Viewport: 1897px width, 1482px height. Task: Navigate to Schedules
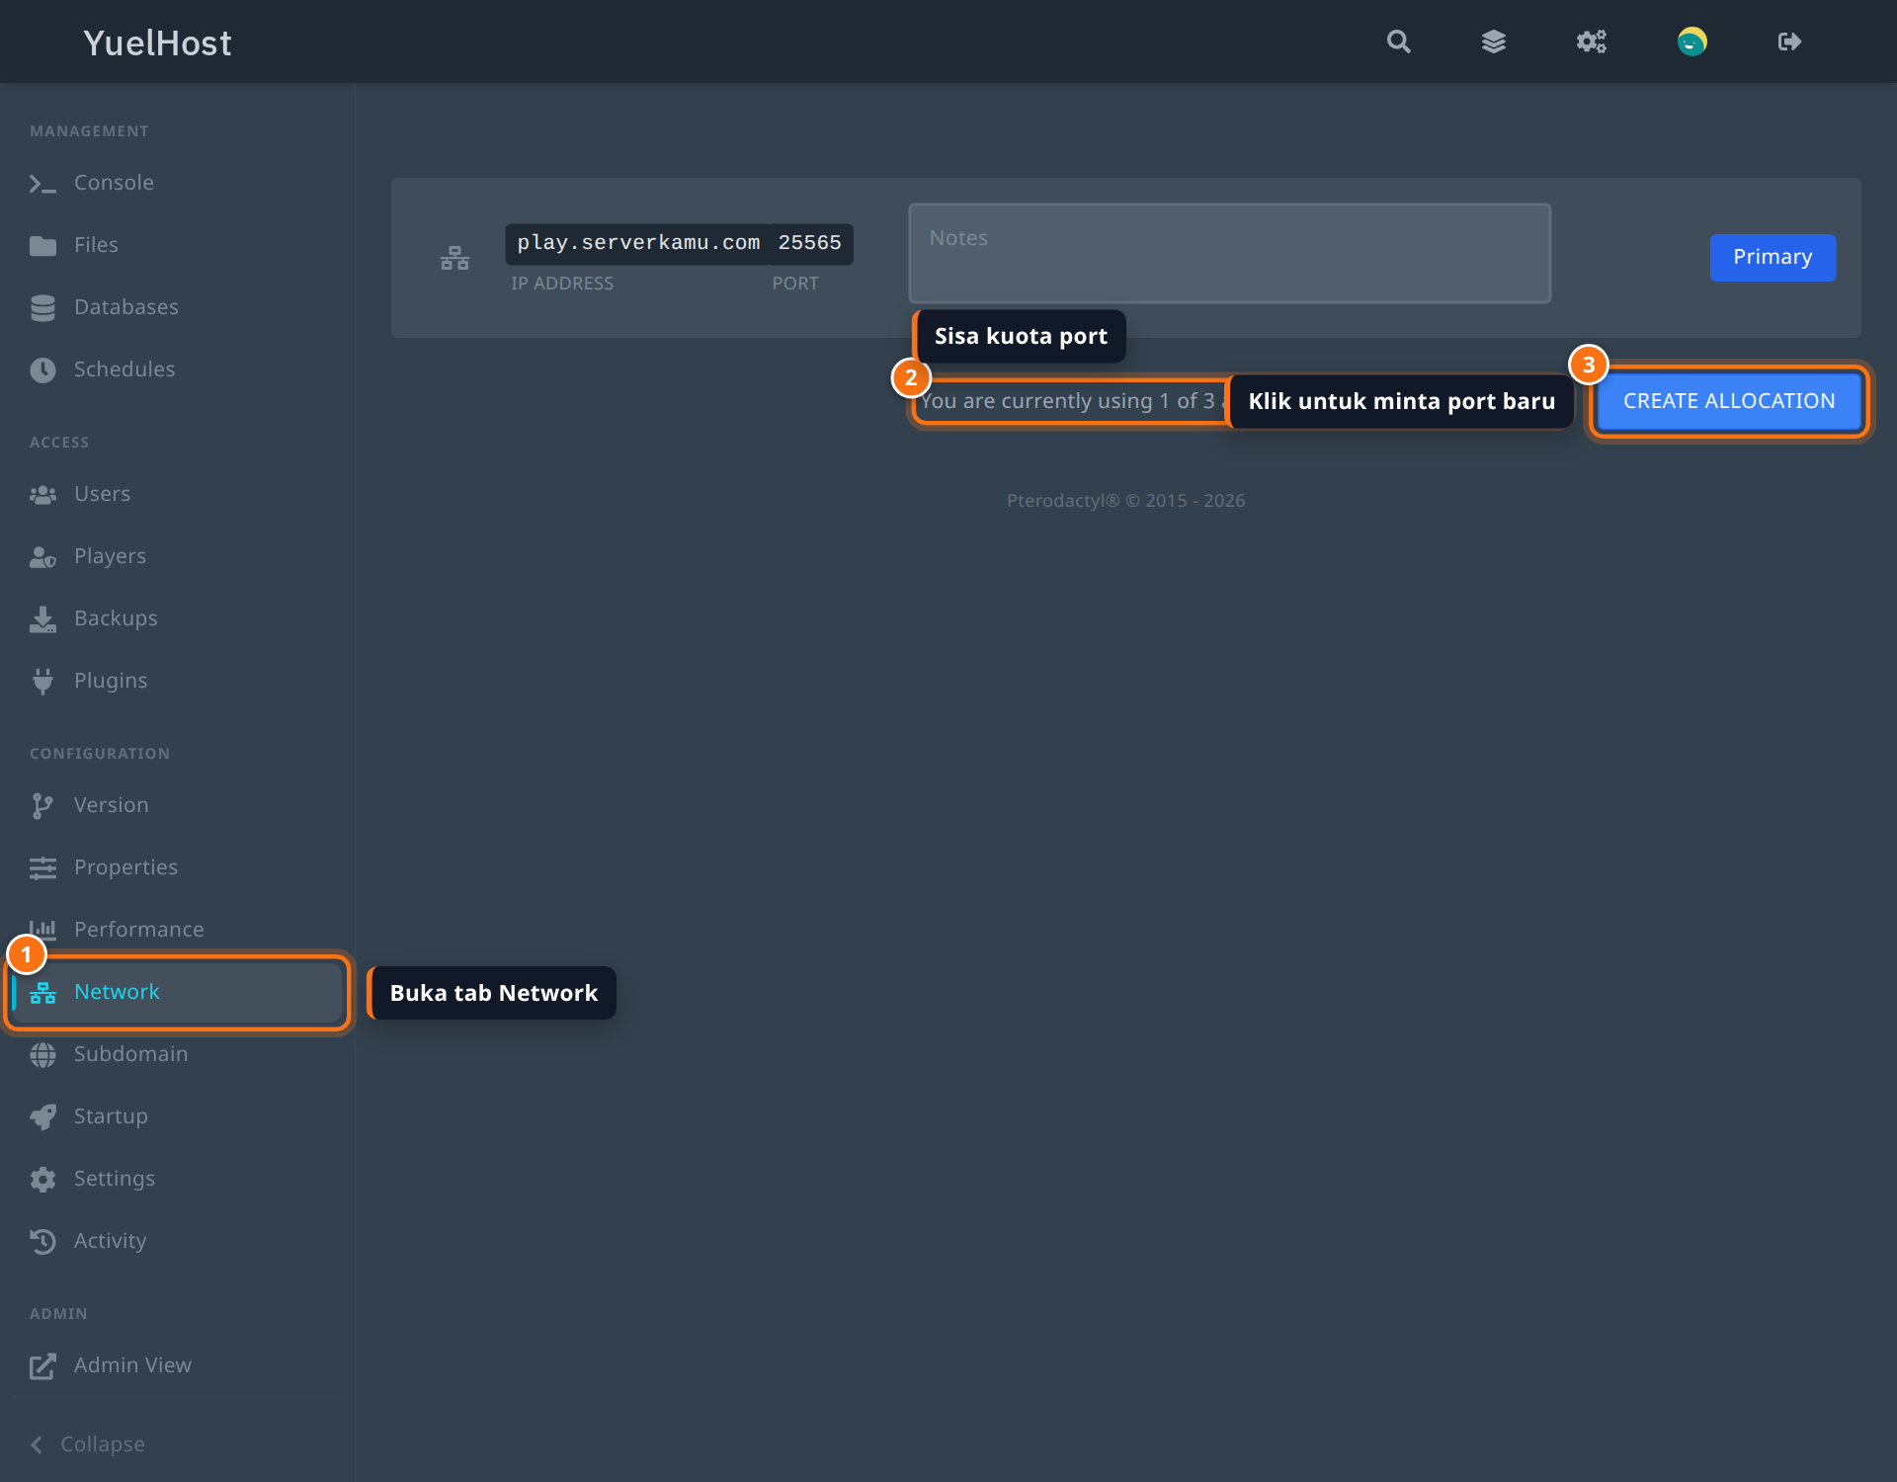tap(178, 370)
